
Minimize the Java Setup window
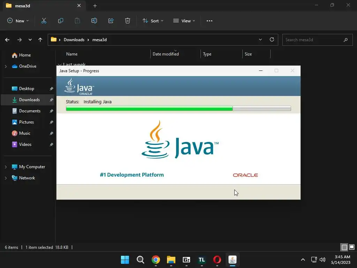point(261,70)
